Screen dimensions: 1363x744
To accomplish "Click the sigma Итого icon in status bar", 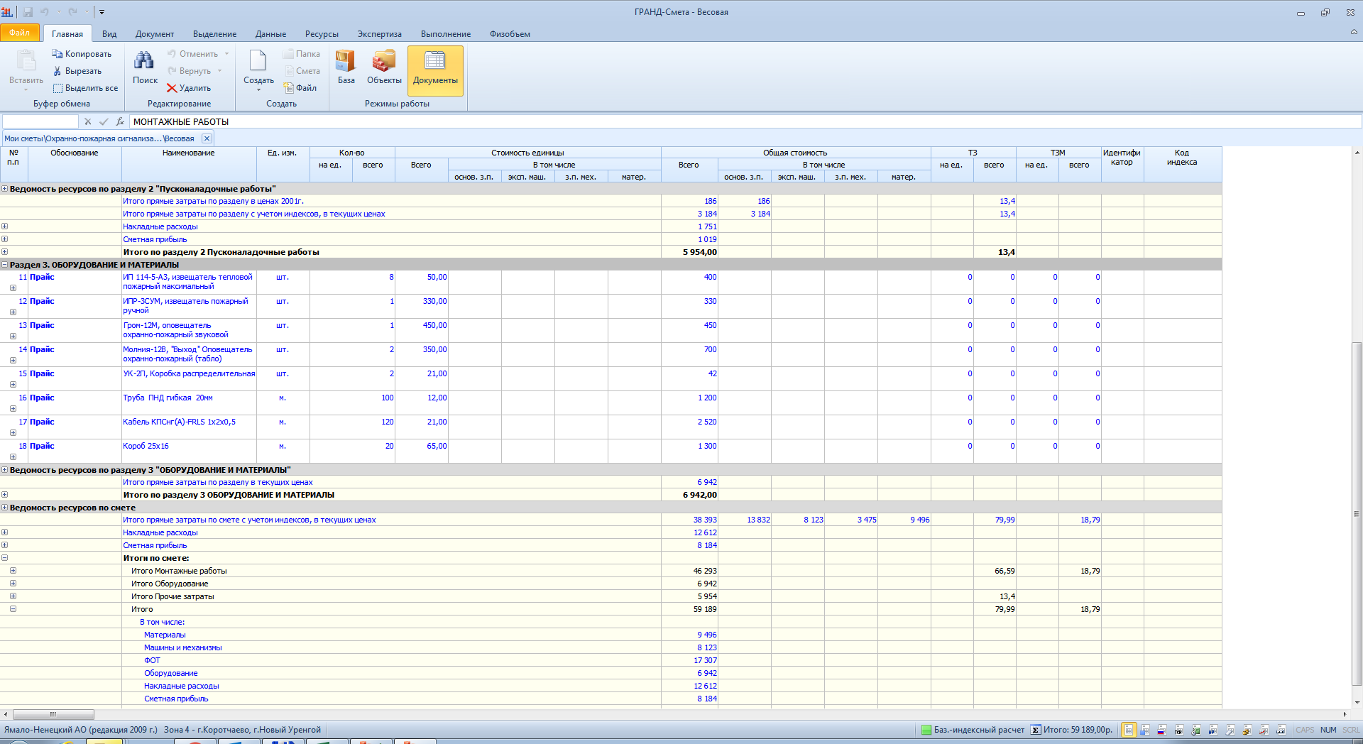I will coord(1036,730).
